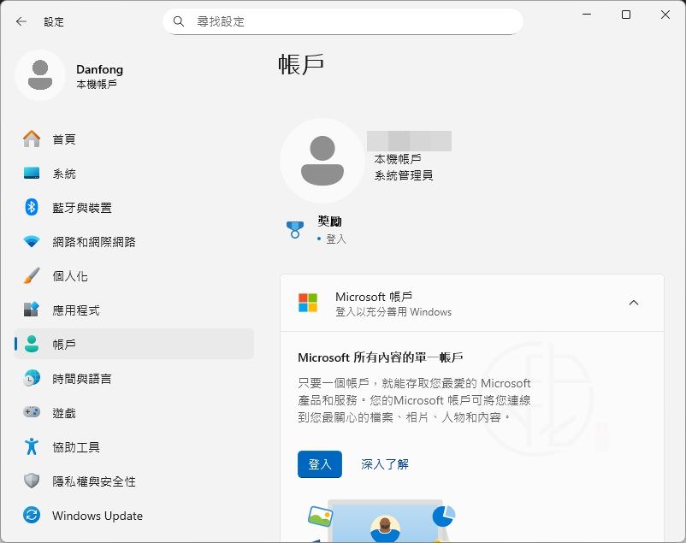Click the Microsoft account illustration image
Viewport: 686px width, 543px height.
point(381,521)
